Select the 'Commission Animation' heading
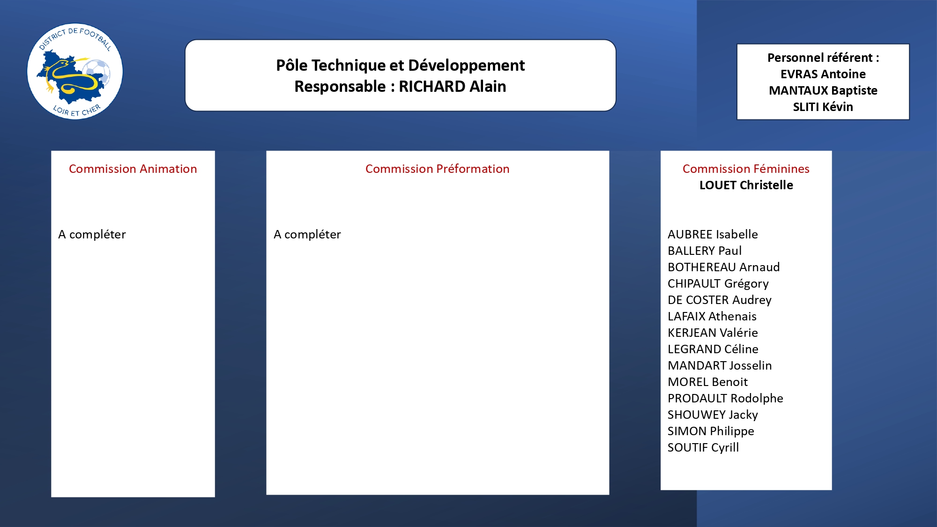This screenshot has width=937, height=527. tap(133, 169)
